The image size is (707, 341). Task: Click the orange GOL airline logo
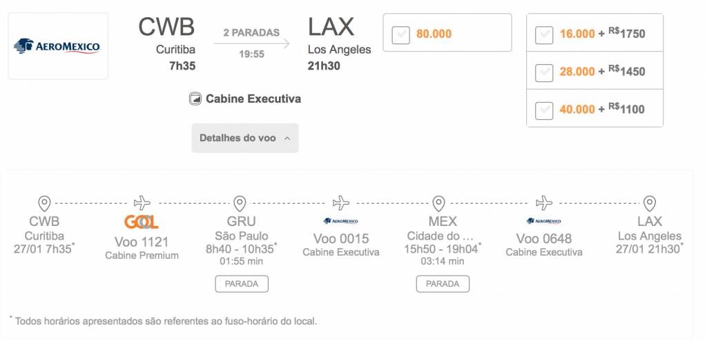(x=142, y=222)
